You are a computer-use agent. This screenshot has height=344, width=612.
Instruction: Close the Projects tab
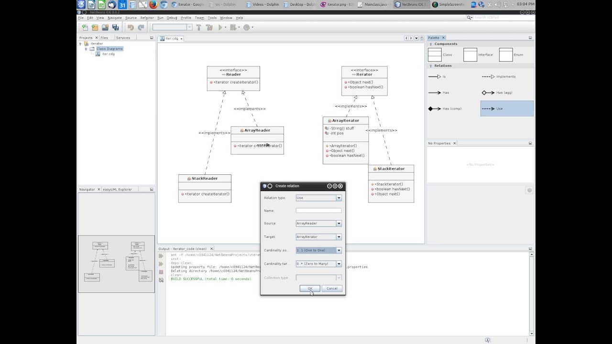coord(97,38)
